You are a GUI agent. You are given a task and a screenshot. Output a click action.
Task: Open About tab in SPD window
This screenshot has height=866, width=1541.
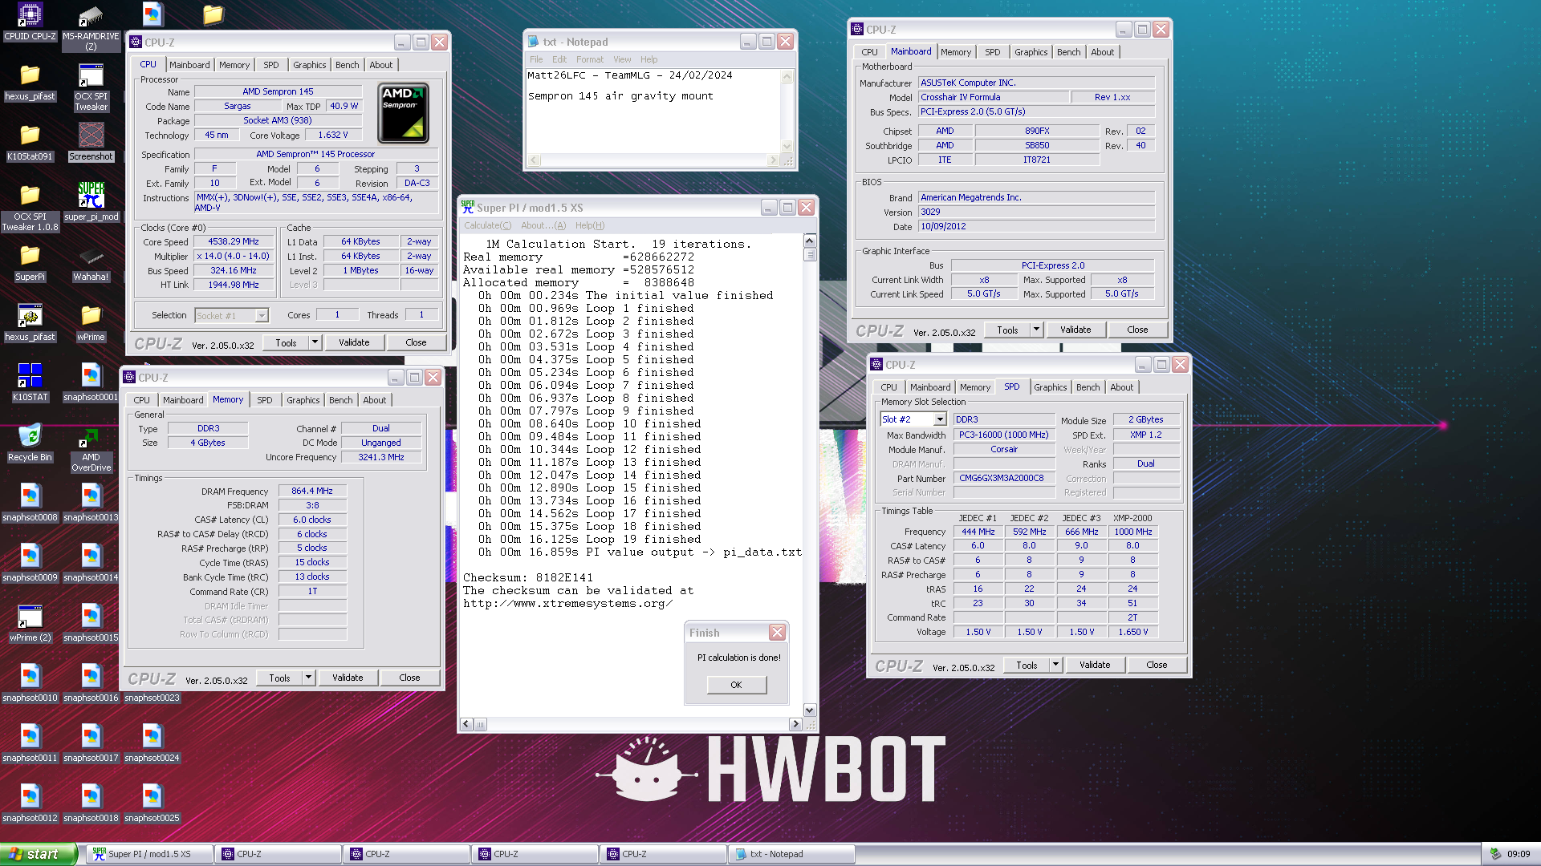[x=1122, y=387]
